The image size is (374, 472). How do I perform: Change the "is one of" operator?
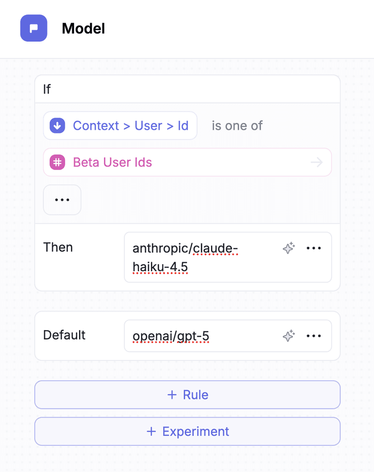point(237,126)
